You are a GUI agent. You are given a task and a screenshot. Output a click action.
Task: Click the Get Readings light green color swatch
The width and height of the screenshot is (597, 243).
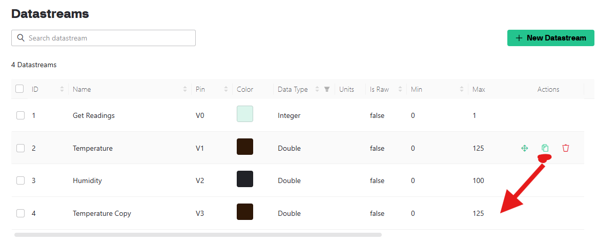[245, 114]
